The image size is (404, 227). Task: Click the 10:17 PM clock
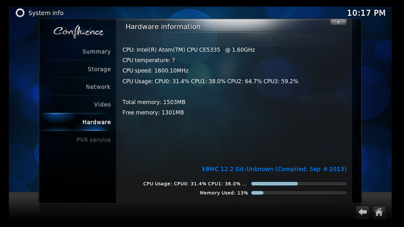[366, 13]
